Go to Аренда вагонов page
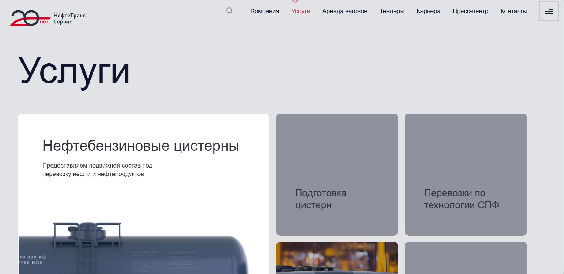This screenshot has height=274, width=564. coord(345,11)
